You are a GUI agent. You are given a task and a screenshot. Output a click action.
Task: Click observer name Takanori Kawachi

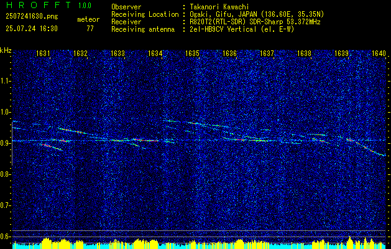pyautogui.click(x=219, y=7)
